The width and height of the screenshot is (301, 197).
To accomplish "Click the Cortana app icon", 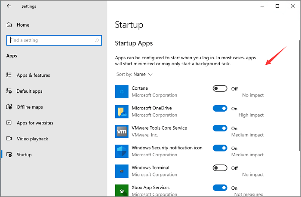I will (122, 91).
